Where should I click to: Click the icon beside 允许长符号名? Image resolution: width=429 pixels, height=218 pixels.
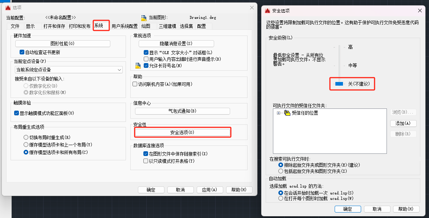pos(138,66)
